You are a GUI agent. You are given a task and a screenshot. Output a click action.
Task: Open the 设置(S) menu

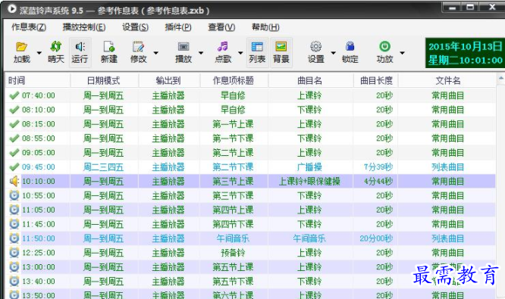pos(135,27)
